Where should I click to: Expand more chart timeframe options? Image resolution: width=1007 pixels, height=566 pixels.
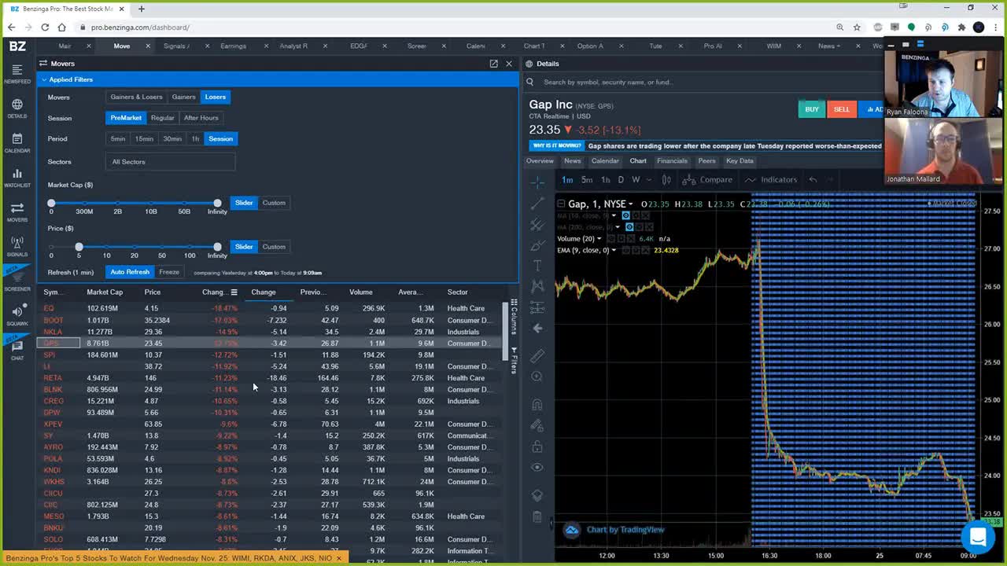[650, 180]
